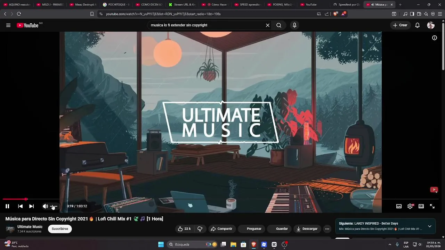Start voice search with microphone
This screenshot has width=445, height=250.
tap(294, 25)
